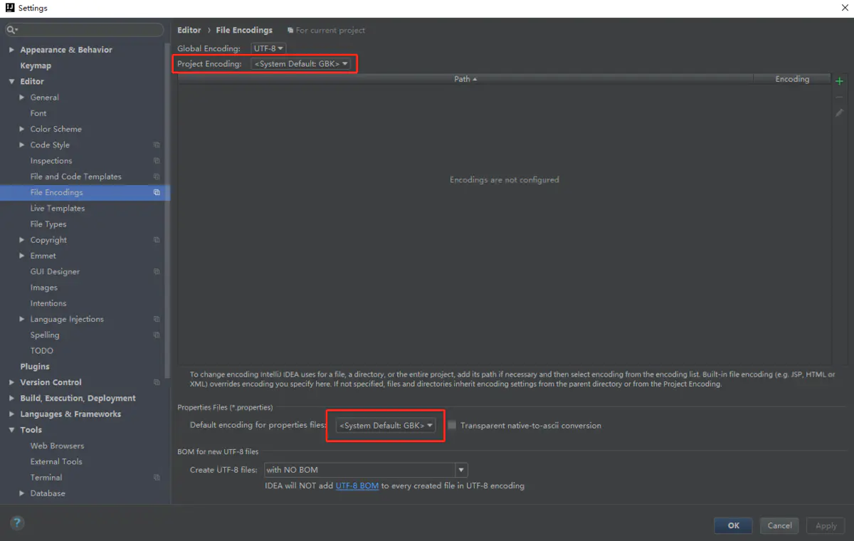This screenshot has width=854, height=541.
Task: Click project-level icon next to Copyright
Action: [x=157, y=240]
